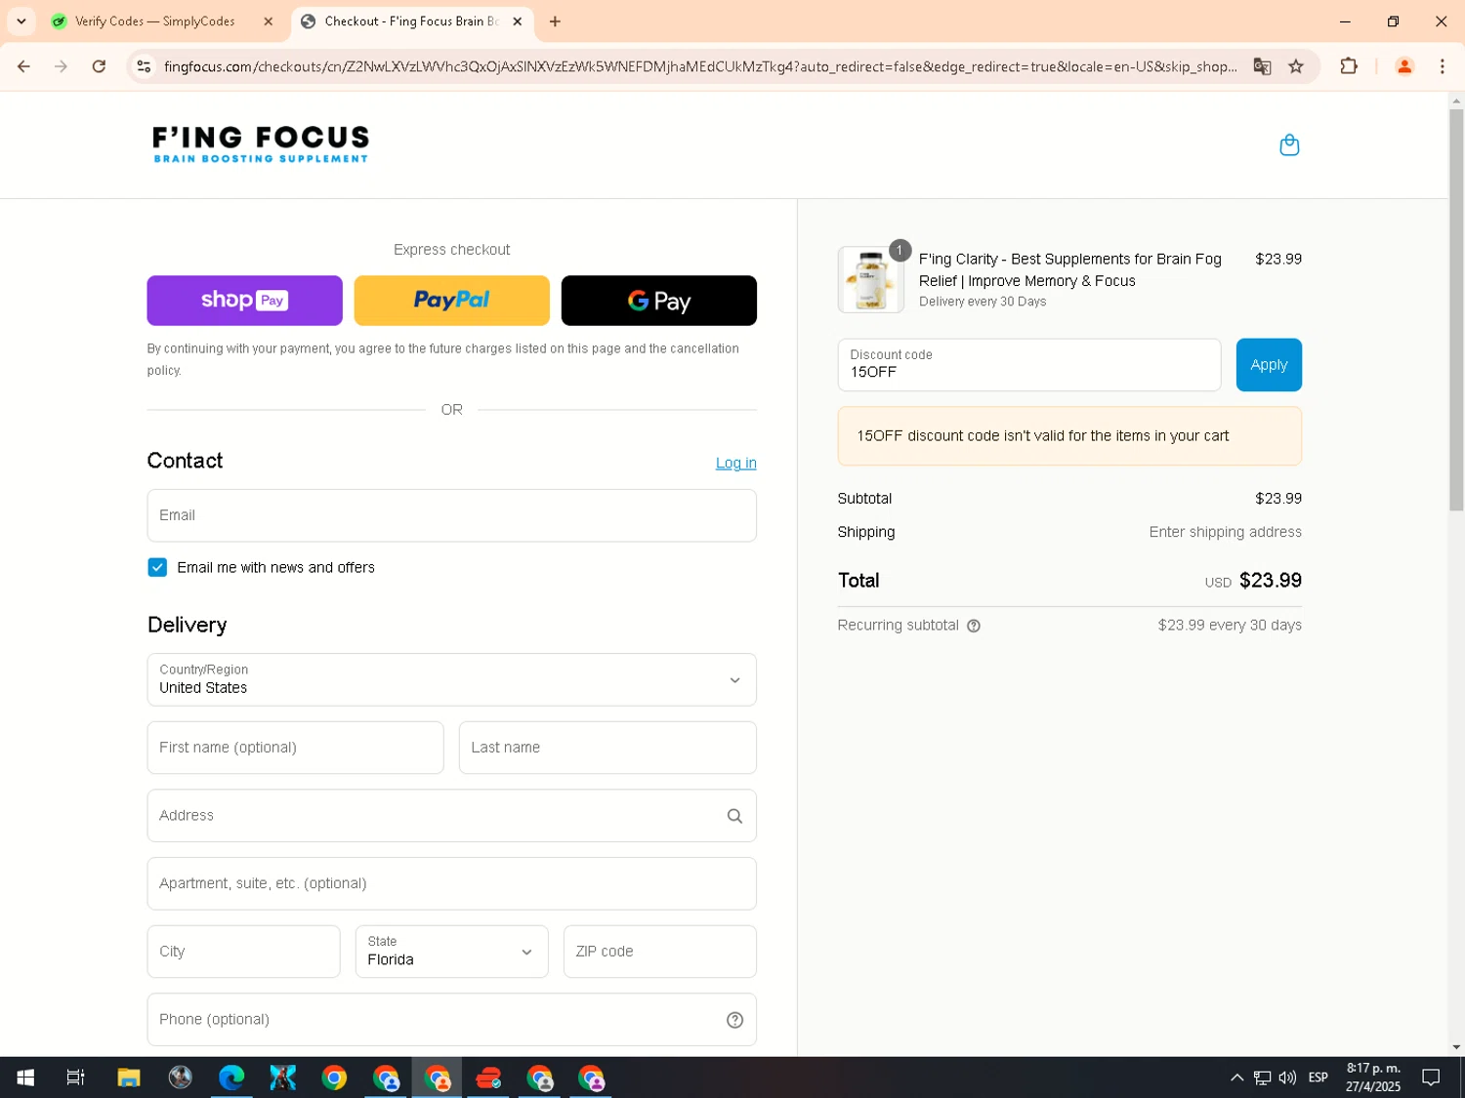Click the Google Chrome taskbar icon
Image resolution: width=1465 pixels, height=1098 pixels.
(x=334, y=1078)
